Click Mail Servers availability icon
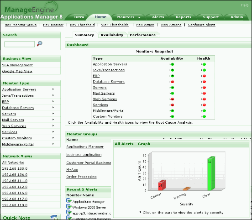The height and width of the screenshot is (220, 252). pos(172,94)
